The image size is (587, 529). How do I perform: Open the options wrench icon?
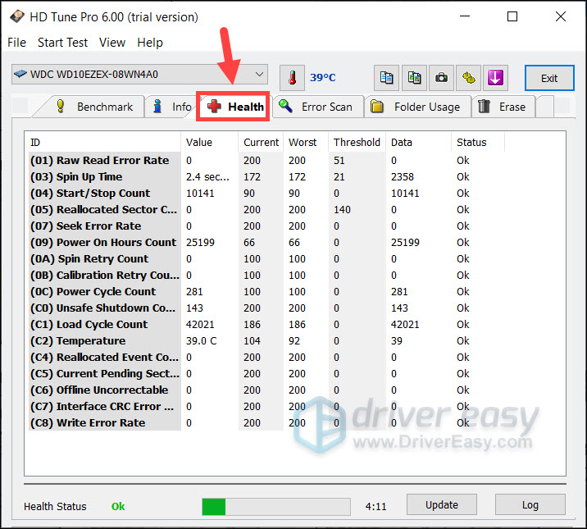(468, 78)
